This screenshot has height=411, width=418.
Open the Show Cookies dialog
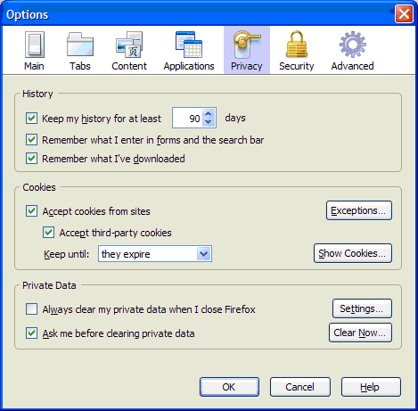[353, 253]
